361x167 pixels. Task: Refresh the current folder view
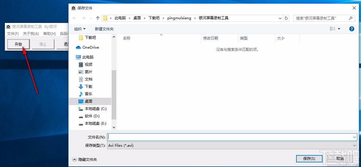coord(286,18)
